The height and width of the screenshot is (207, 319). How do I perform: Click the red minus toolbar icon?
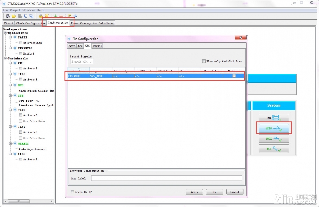coord(61,16)
